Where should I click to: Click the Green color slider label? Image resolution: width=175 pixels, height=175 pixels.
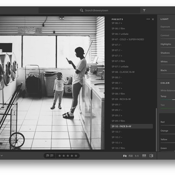coord(163,148)
